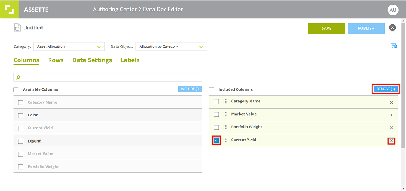
Task: Click the Portfolio Weight label in Included Columns
Action: pos(246,127)
